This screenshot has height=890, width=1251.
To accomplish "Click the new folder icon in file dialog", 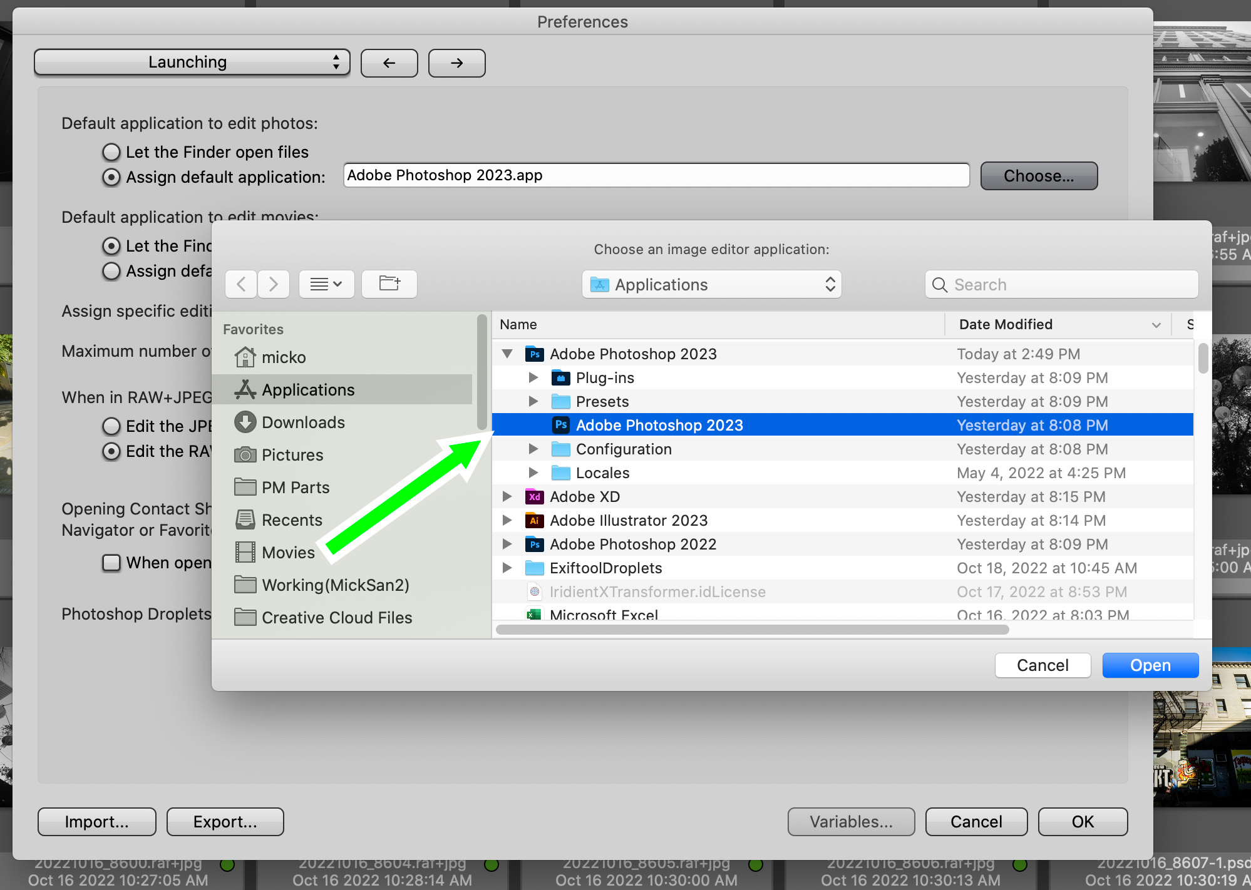I will [389, 284].
